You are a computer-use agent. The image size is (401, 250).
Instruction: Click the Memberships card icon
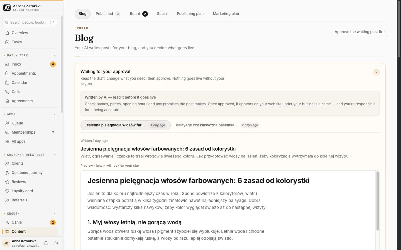tap(7, 132)
